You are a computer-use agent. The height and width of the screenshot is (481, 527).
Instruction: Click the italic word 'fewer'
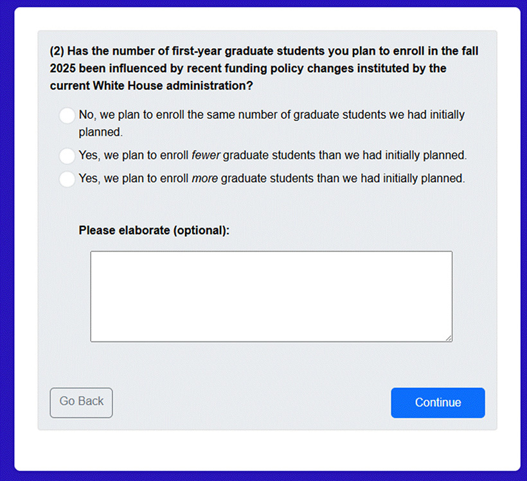[206, 156]
